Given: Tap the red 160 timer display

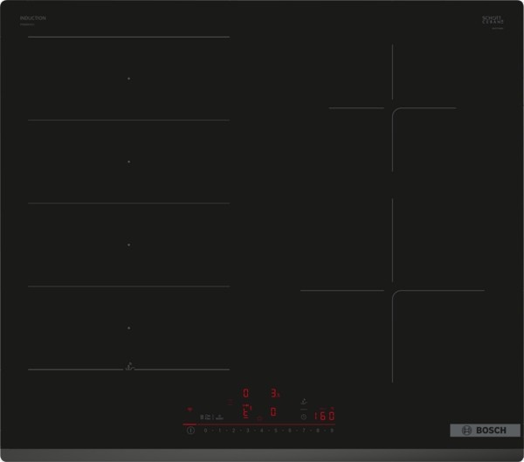Looking at the screenshot, I should pos(325,417).
